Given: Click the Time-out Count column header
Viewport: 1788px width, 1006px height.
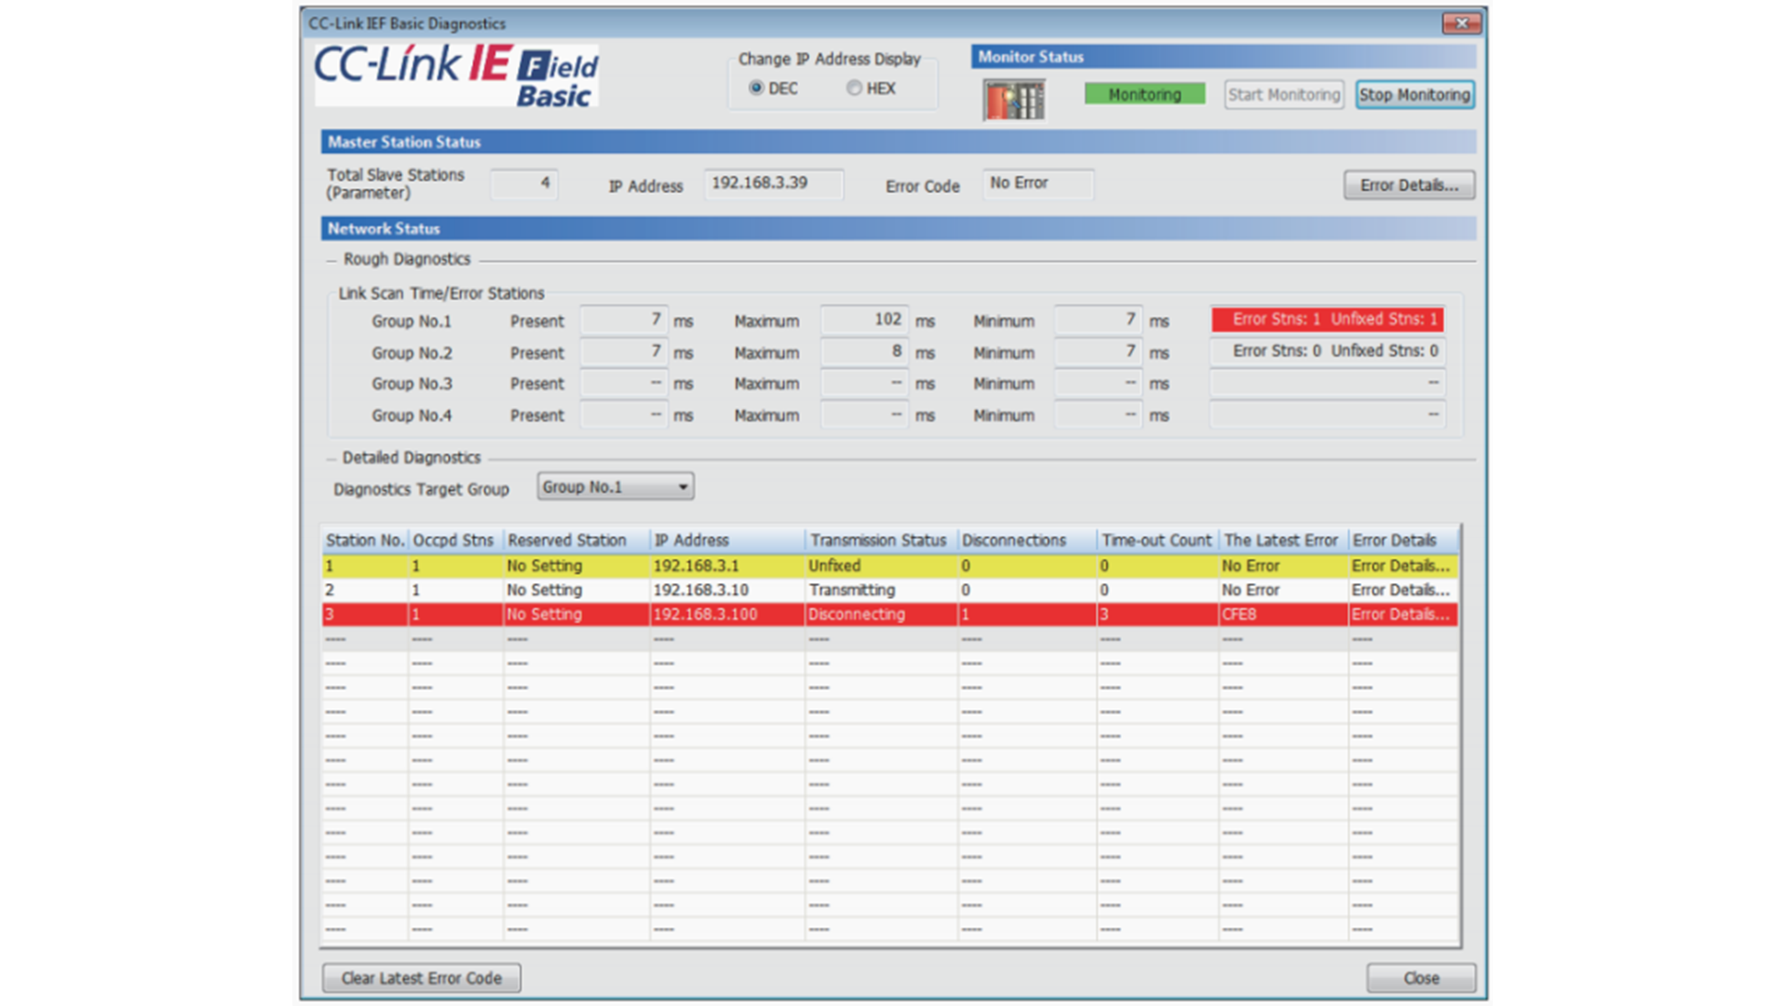Looking at the screenshot, I should 1156,540.
